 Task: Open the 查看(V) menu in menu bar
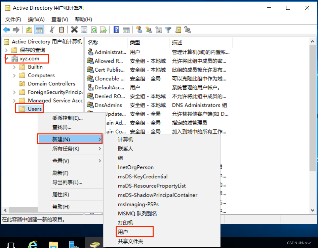tap(59, 19)
